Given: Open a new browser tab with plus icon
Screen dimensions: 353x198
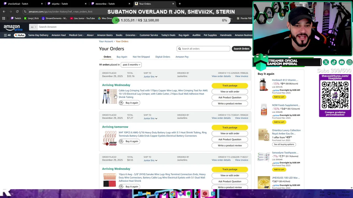Looking at the screenshot, I should tap(180, 4).
